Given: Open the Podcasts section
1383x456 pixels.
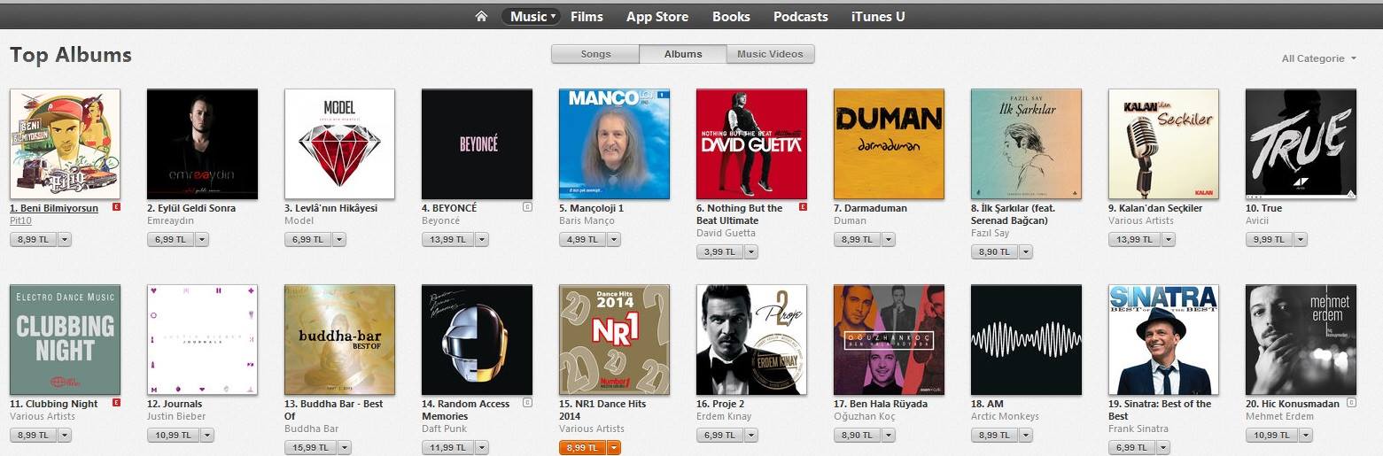Looking at the screenshot, I should click(800, 16).
